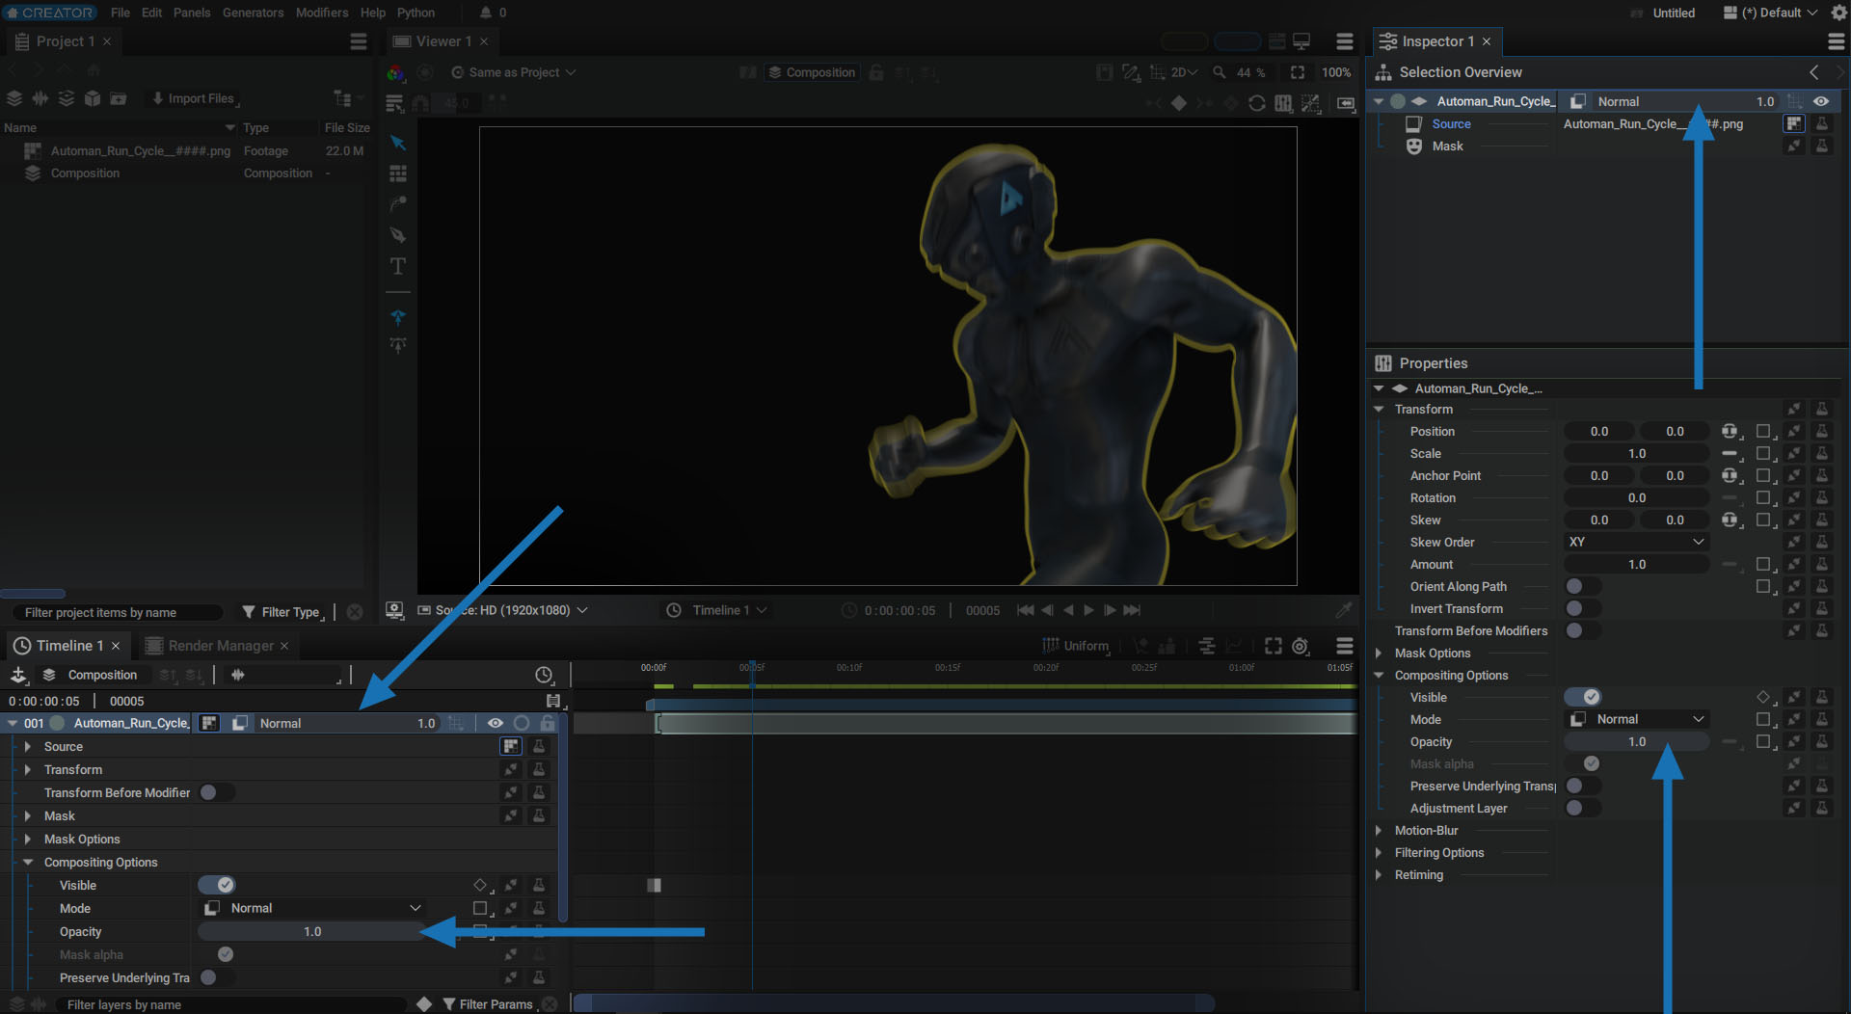Open Same as Project dropdown in viewer
The width and height of the screenshot is (1851, 1014).
514,72
